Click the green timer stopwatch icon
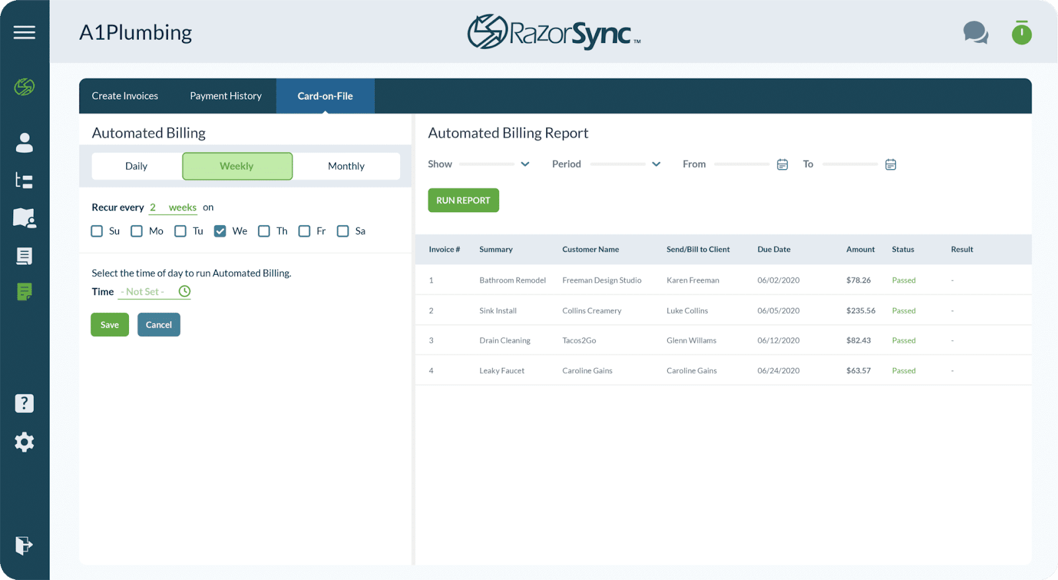Screen dimensions: 1058x580 coord(1022,32)
